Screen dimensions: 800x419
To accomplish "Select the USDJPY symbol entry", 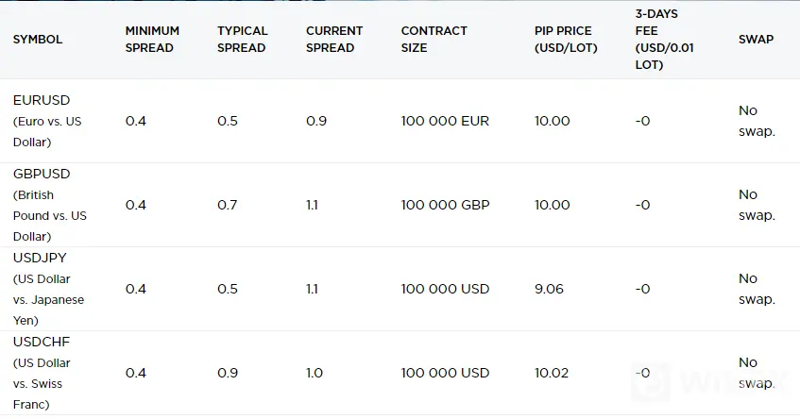I will click(48, 289).
